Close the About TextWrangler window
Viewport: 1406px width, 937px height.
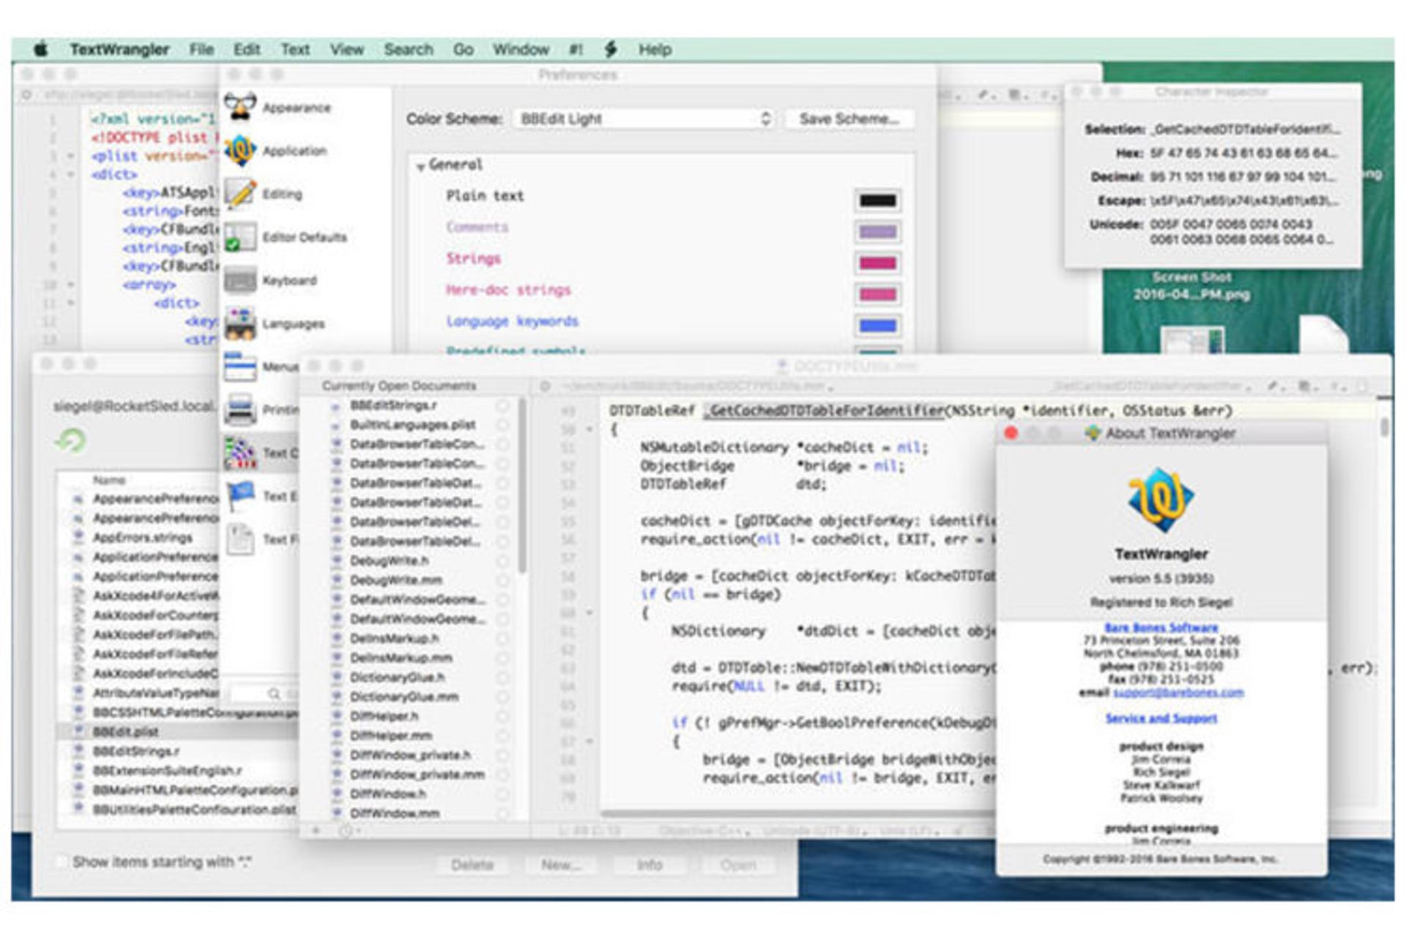point(1011,433)
